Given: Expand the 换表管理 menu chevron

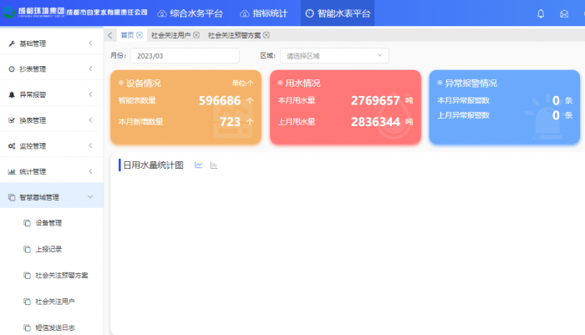Looking at the screenshot, I should point(90,119).
